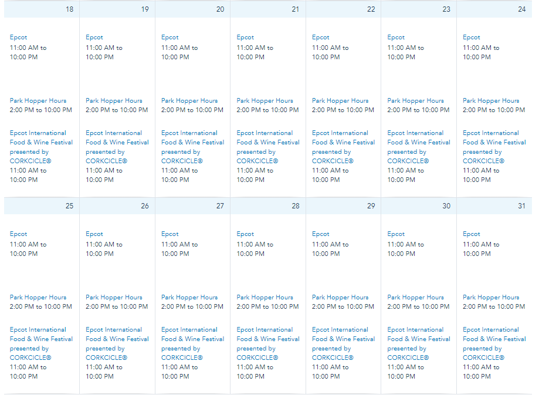
Task: Open Food & Wine Festival link on day 29
Action: (x=344, y=343)
